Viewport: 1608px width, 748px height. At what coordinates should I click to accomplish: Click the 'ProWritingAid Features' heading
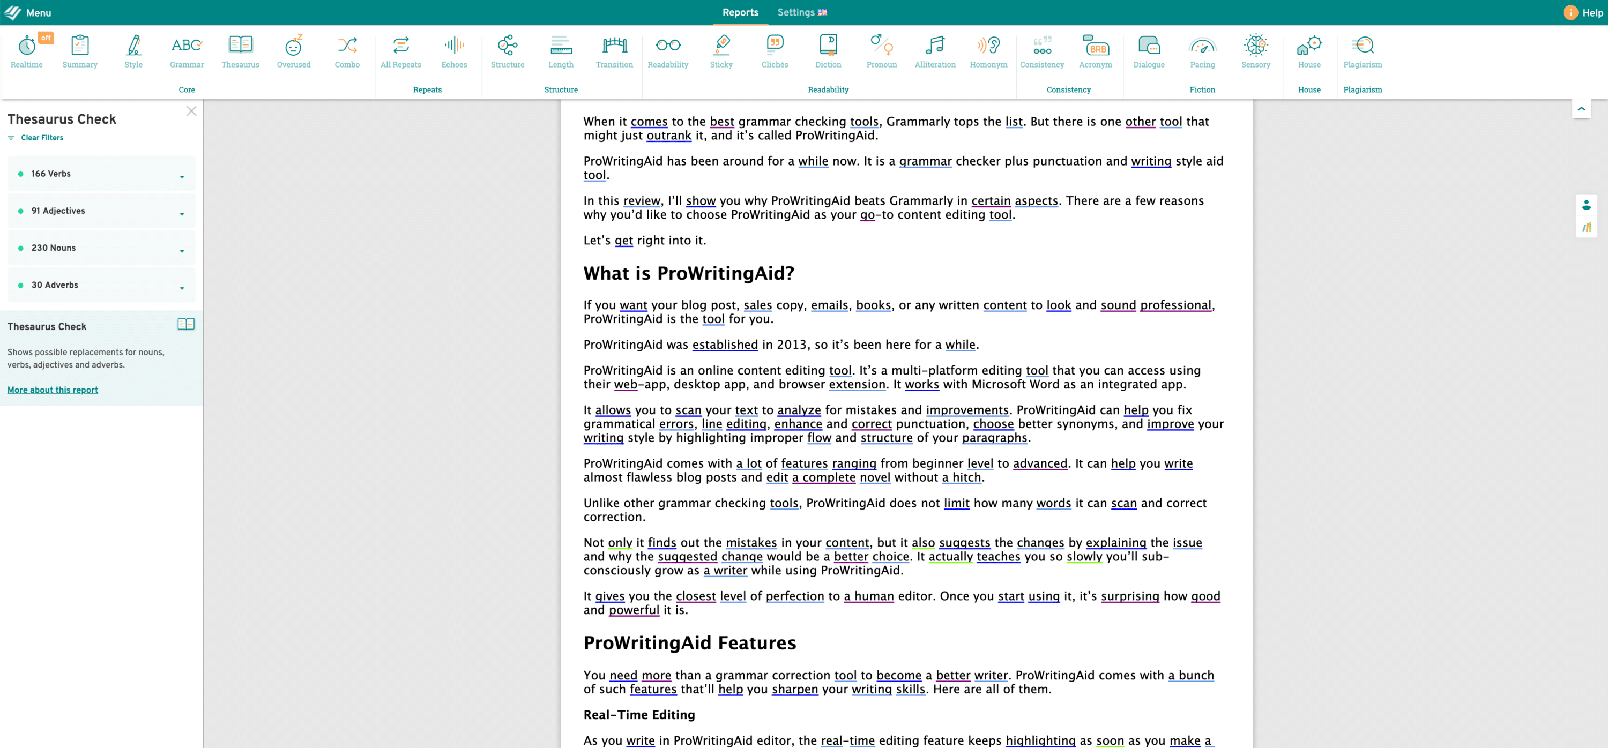point(690,642)
